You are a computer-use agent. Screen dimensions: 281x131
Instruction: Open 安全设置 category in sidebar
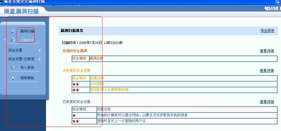click(x=15, y=50)
